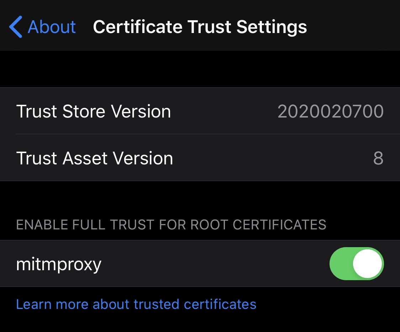Image resolution: width=400 pixels, height=332 pixels.
Task: Tap the word 'ROOT' in the section header
Action: pyautogui.click(x=209, y=224)
